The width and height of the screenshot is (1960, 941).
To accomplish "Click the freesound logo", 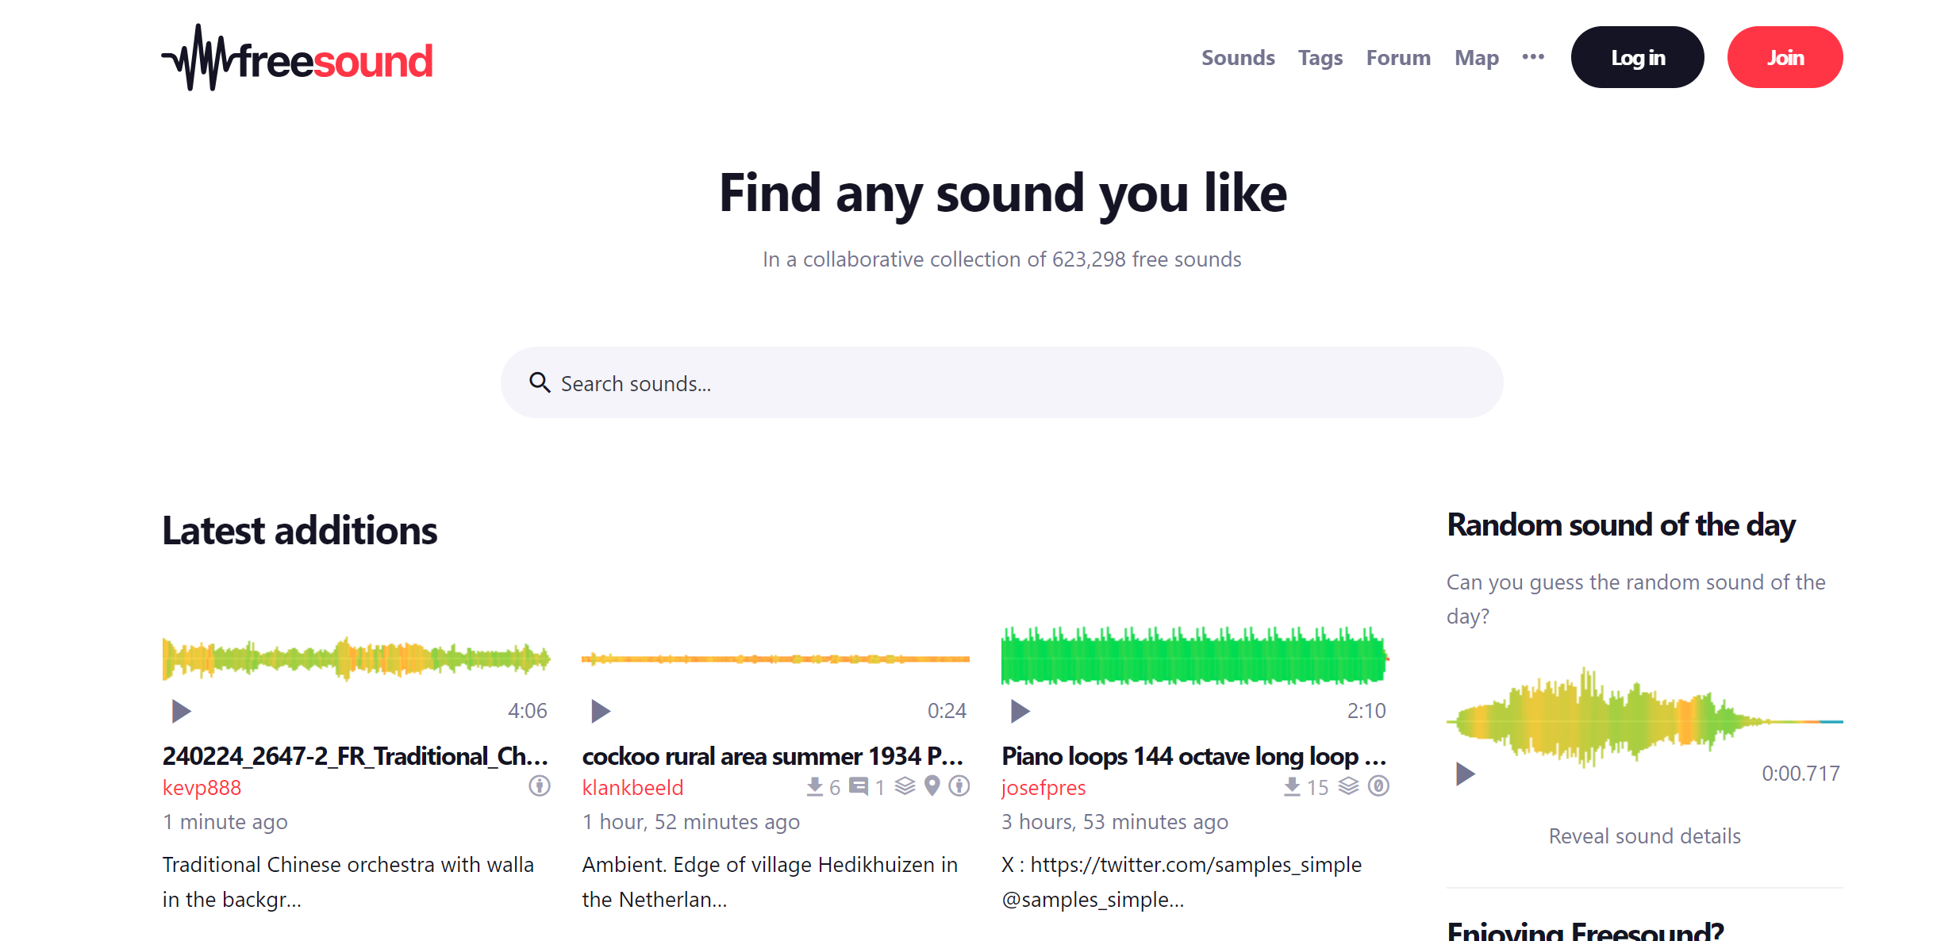I will (298, 59).
